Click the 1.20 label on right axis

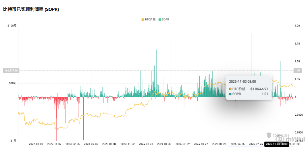tap(297, 26)
